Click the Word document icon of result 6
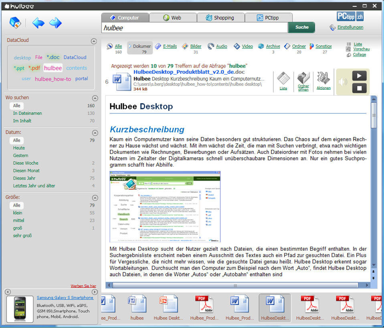Screen dimensions: 384x328 tap(122, 82)
